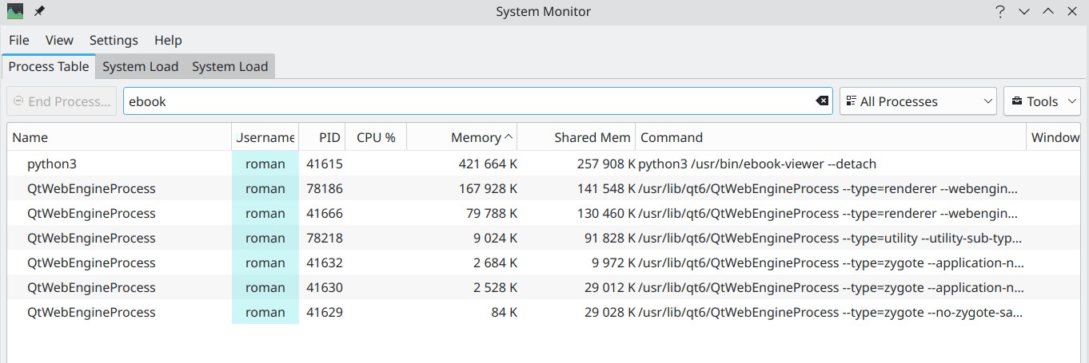Open the View menu
This screenshot has height=363, width=1089.
(x=59, y=40)
